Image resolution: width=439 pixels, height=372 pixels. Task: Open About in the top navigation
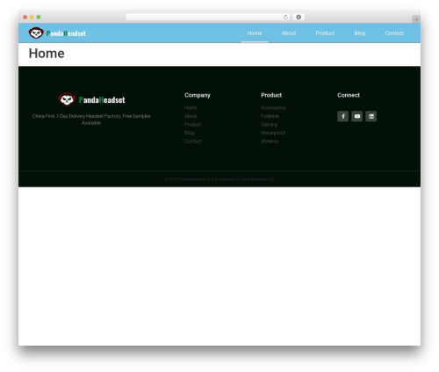(x=289, y=33)
